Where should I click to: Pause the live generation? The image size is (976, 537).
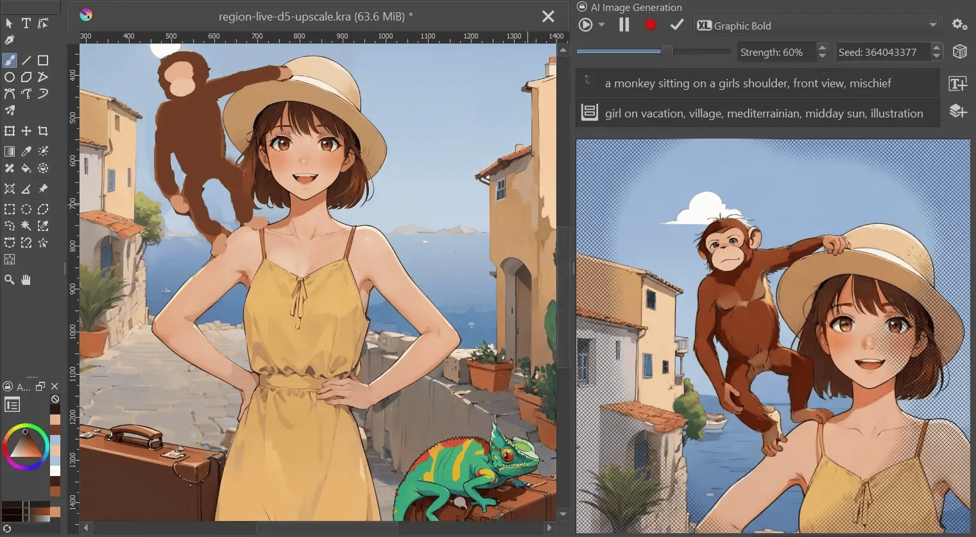point(624,24)
